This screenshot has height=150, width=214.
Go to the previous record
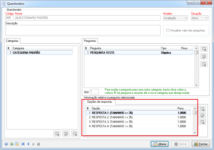click(28, 144)
